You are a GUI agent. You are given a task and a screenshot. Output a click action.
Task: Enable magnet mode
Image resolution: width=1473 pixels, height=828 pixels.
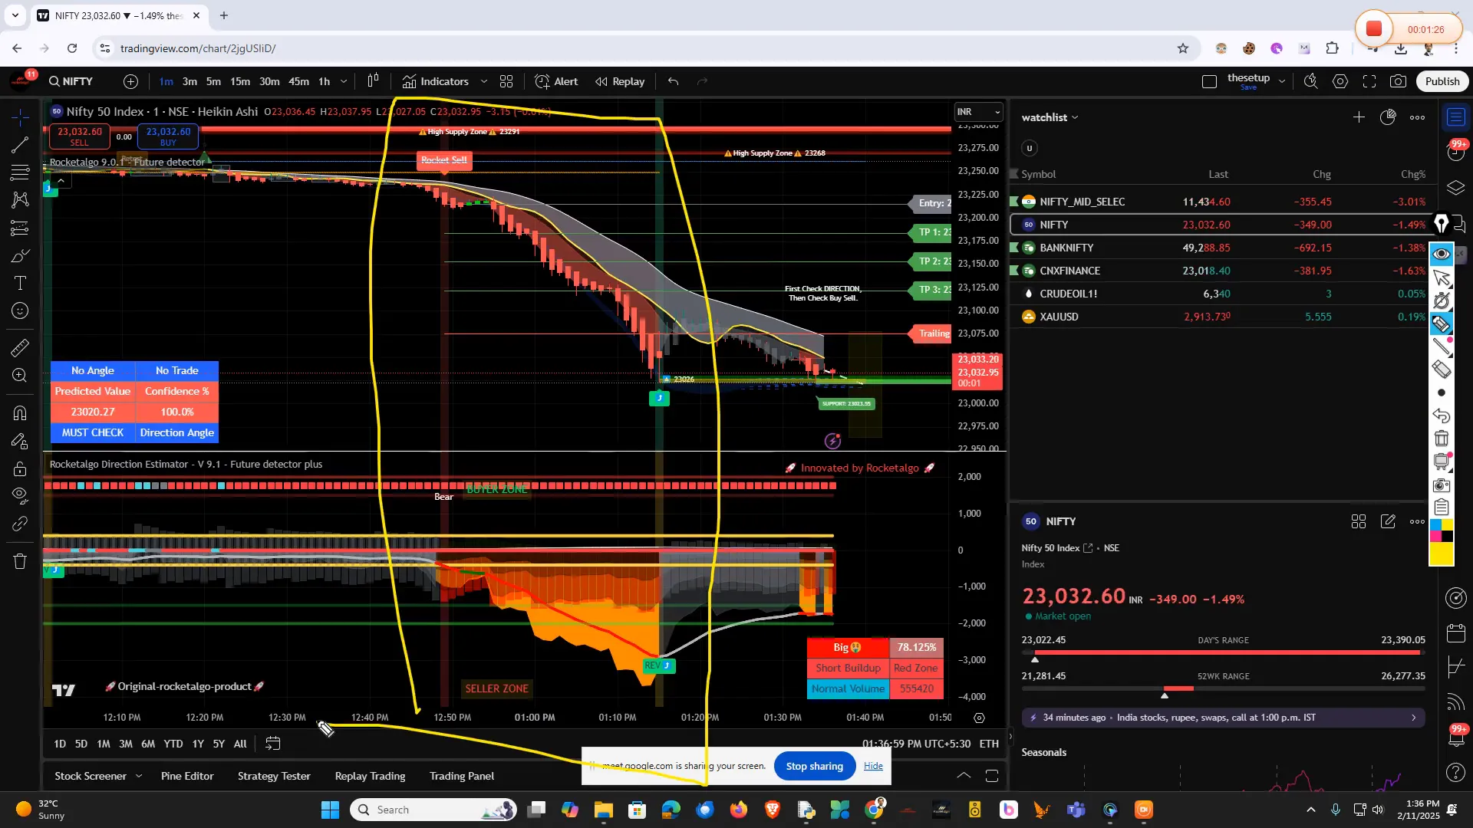pyautogui.click(x=20, y=412)
